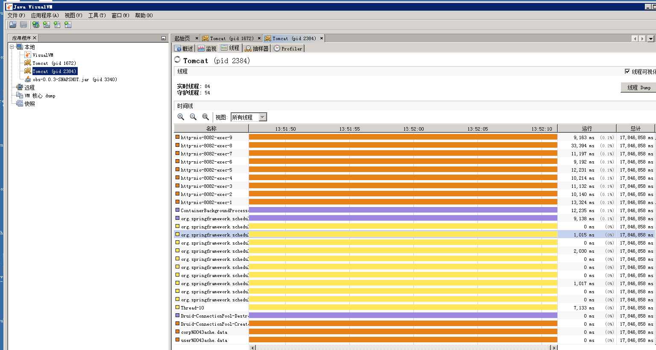Switch to the 线程 tab

click(x=230, y=48)
